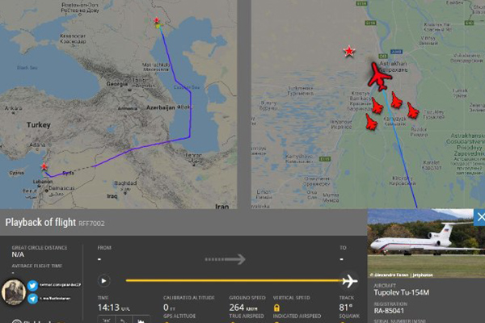Click the large red airliner icon near Astrakhan
485x323 pixels.
pos(377,77)
